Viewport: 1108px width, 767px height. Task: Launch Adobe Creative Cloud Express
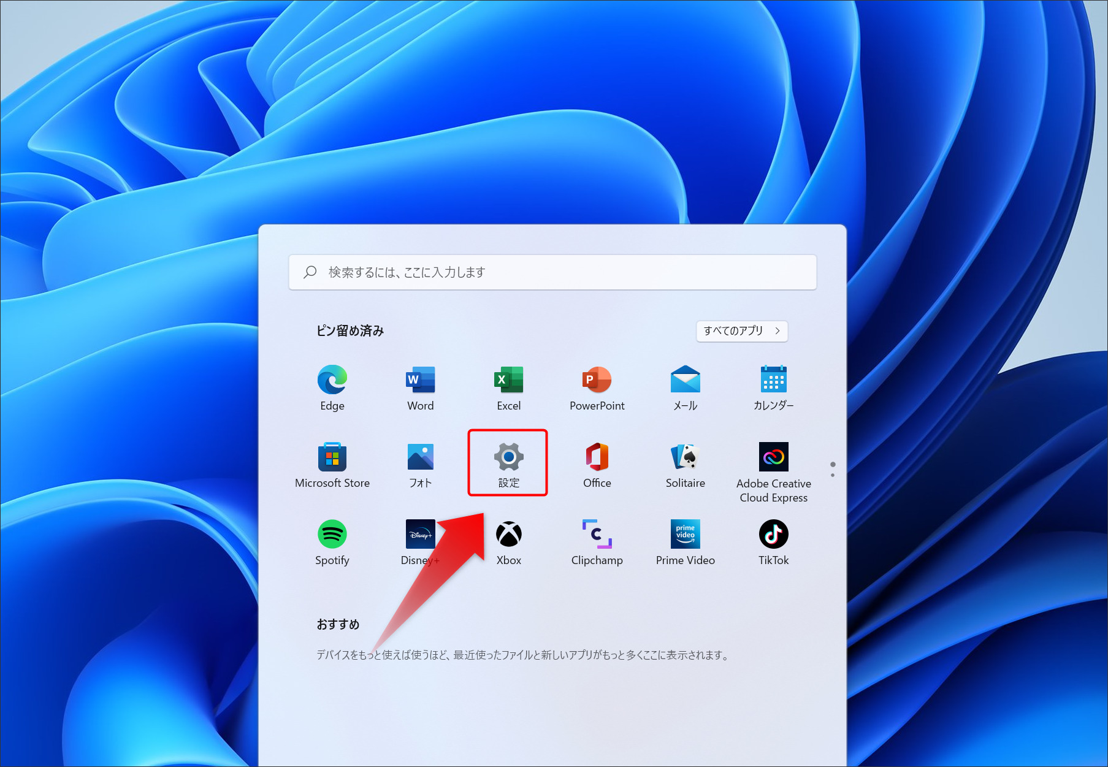coord(773,472)
